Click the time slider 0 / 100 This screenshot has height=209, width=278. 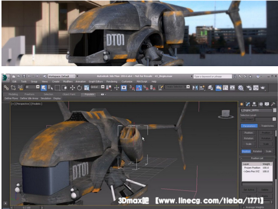(26, 208)
